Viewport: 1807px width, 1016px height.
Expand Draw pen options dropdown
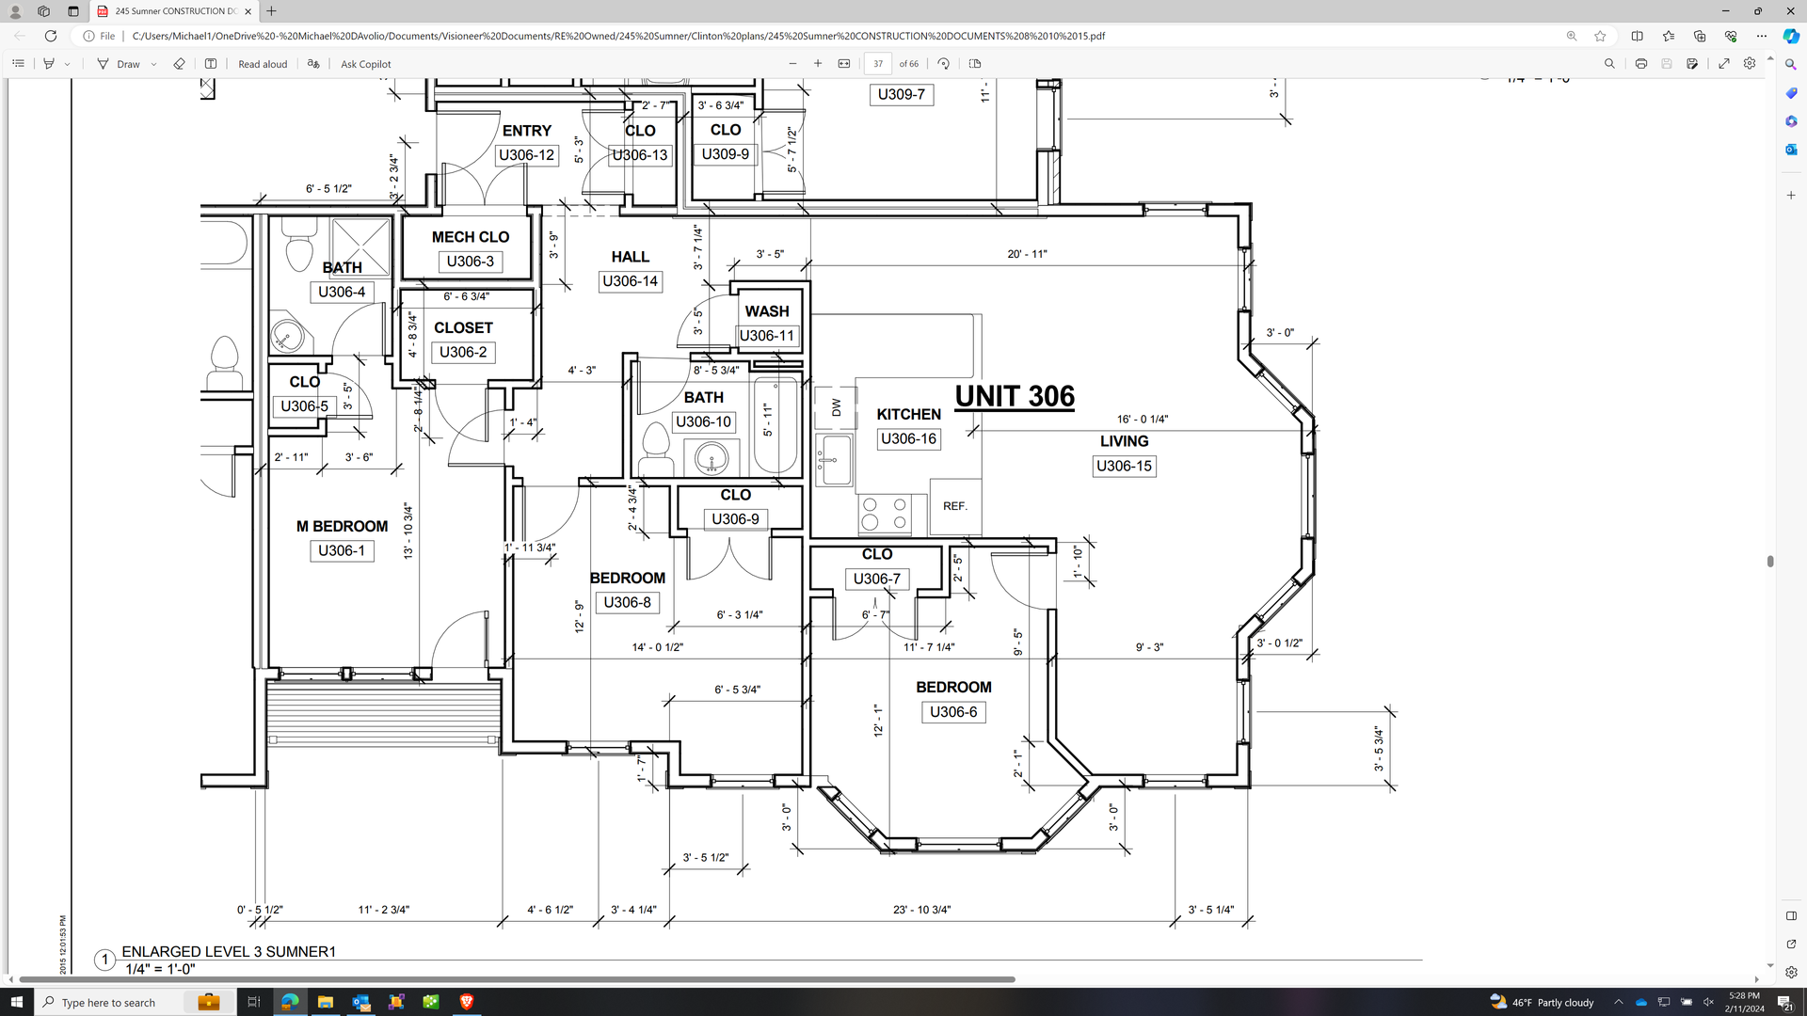153,65
